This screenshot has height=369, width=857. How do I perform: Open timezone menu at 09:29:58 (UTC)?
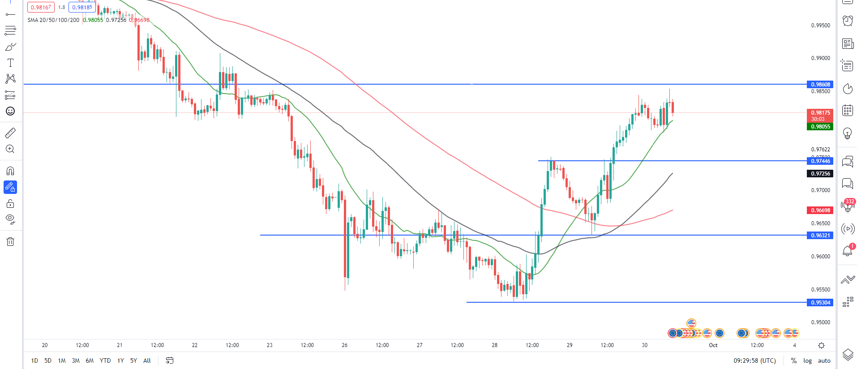[x=754, y=360]
